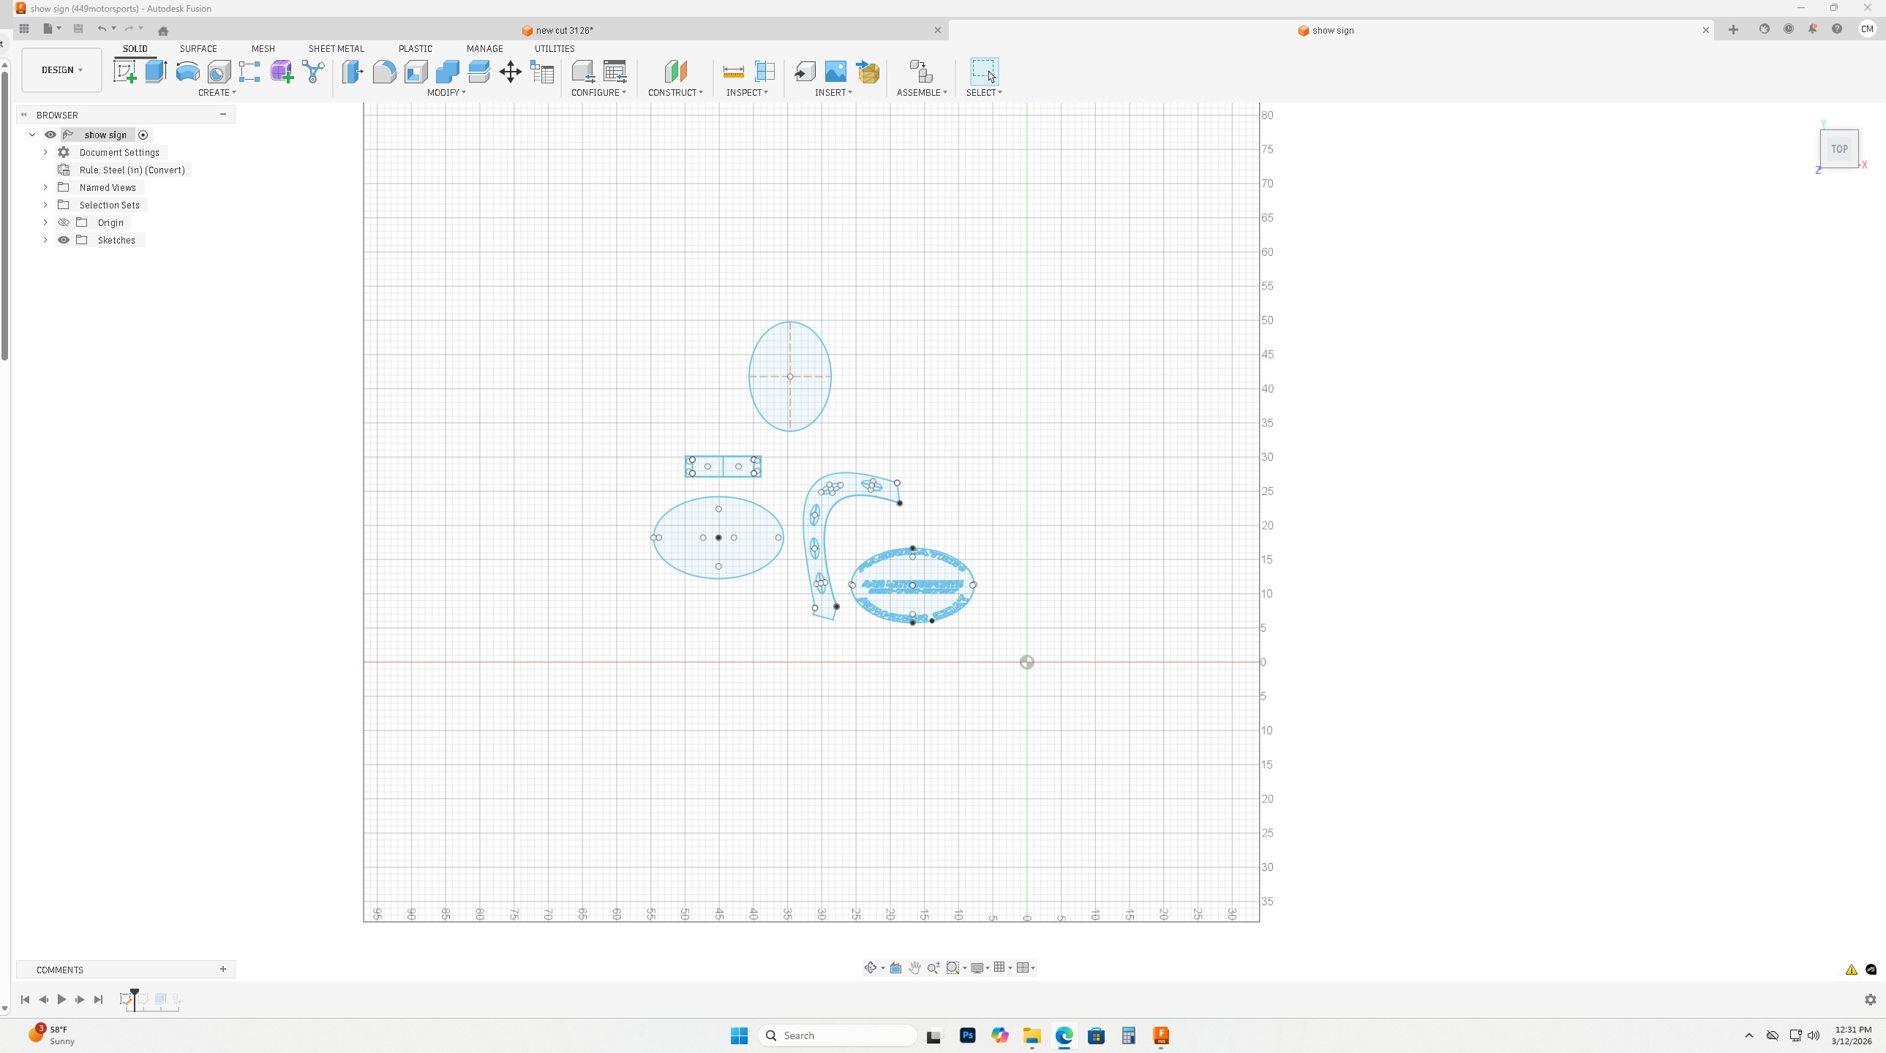The image size is (1886, 1053).
Task: Click the TOP face of the view cube
Action: click(x=1838, y=148)
